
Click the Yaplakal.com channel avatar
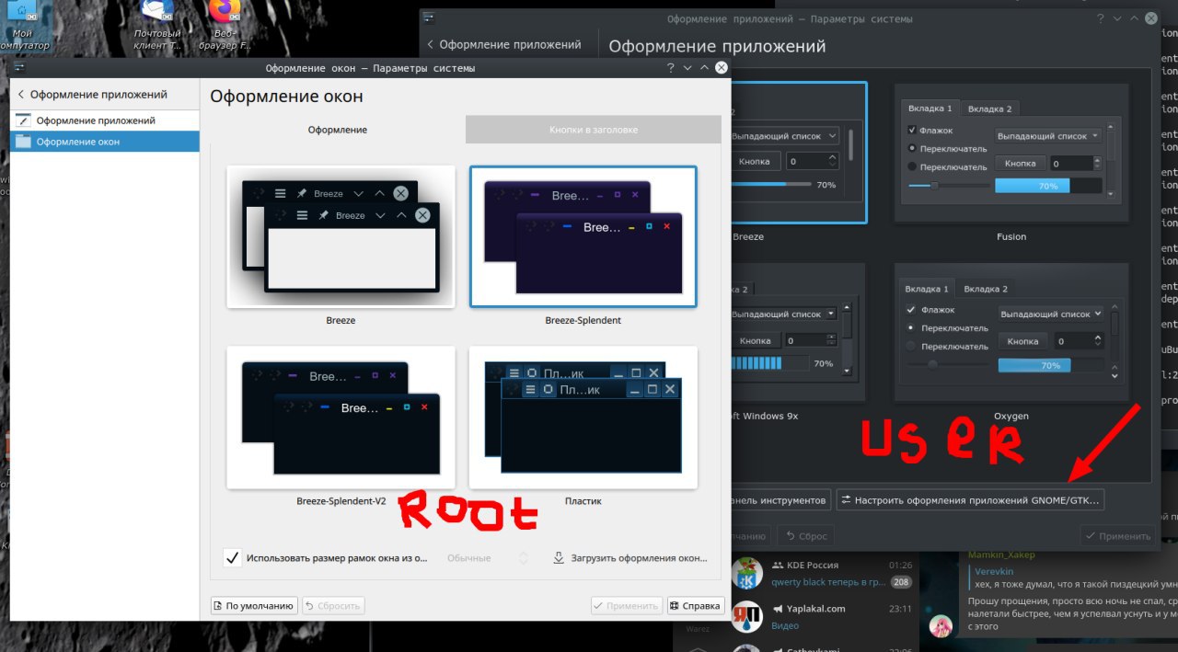point(746,616)
